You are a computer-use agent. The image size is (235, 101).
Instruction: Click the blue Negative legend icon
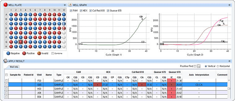coord(8,53)
